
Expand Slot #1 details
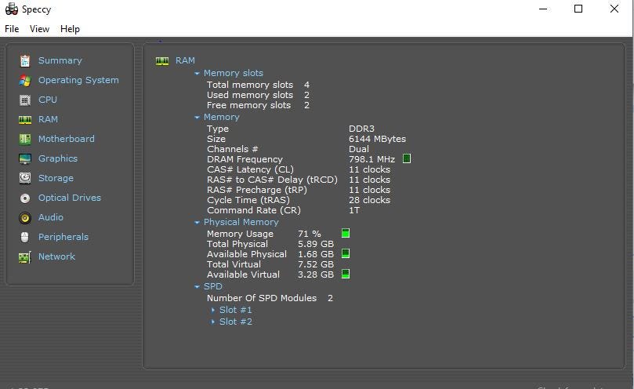coord(213,310)
